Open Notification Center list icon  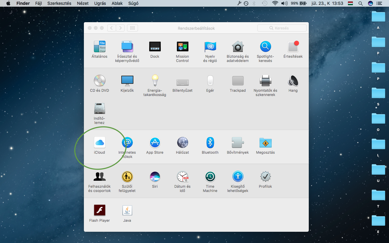pos(379,3)
